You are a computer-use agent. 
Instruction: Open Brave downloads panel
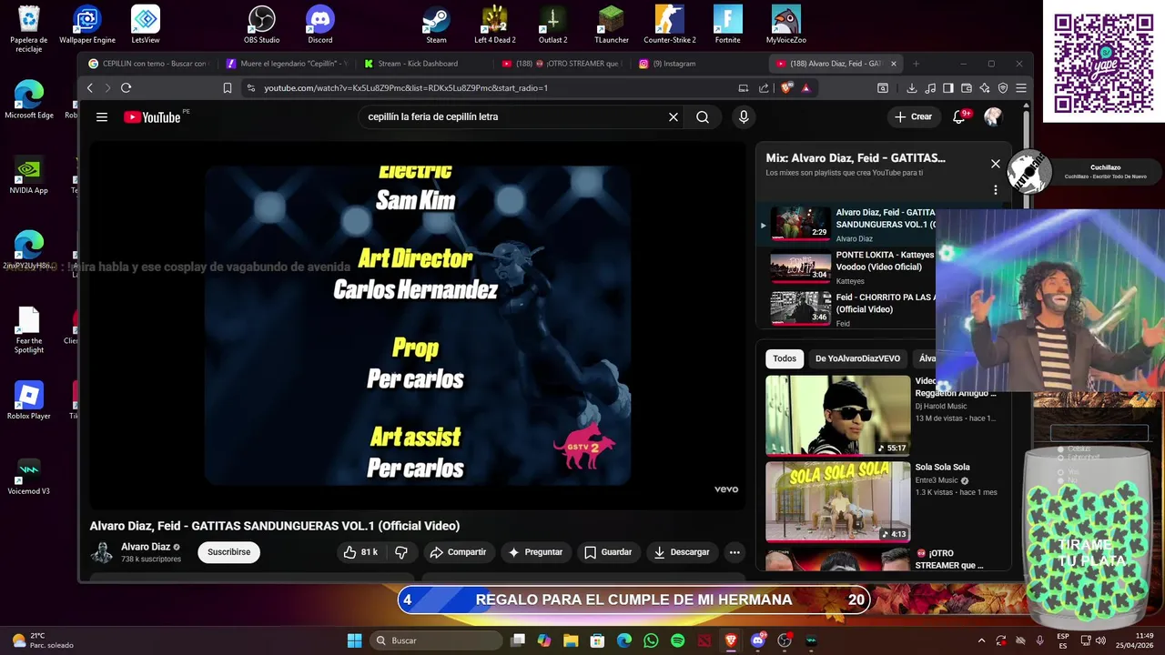[x=912, y=88]
